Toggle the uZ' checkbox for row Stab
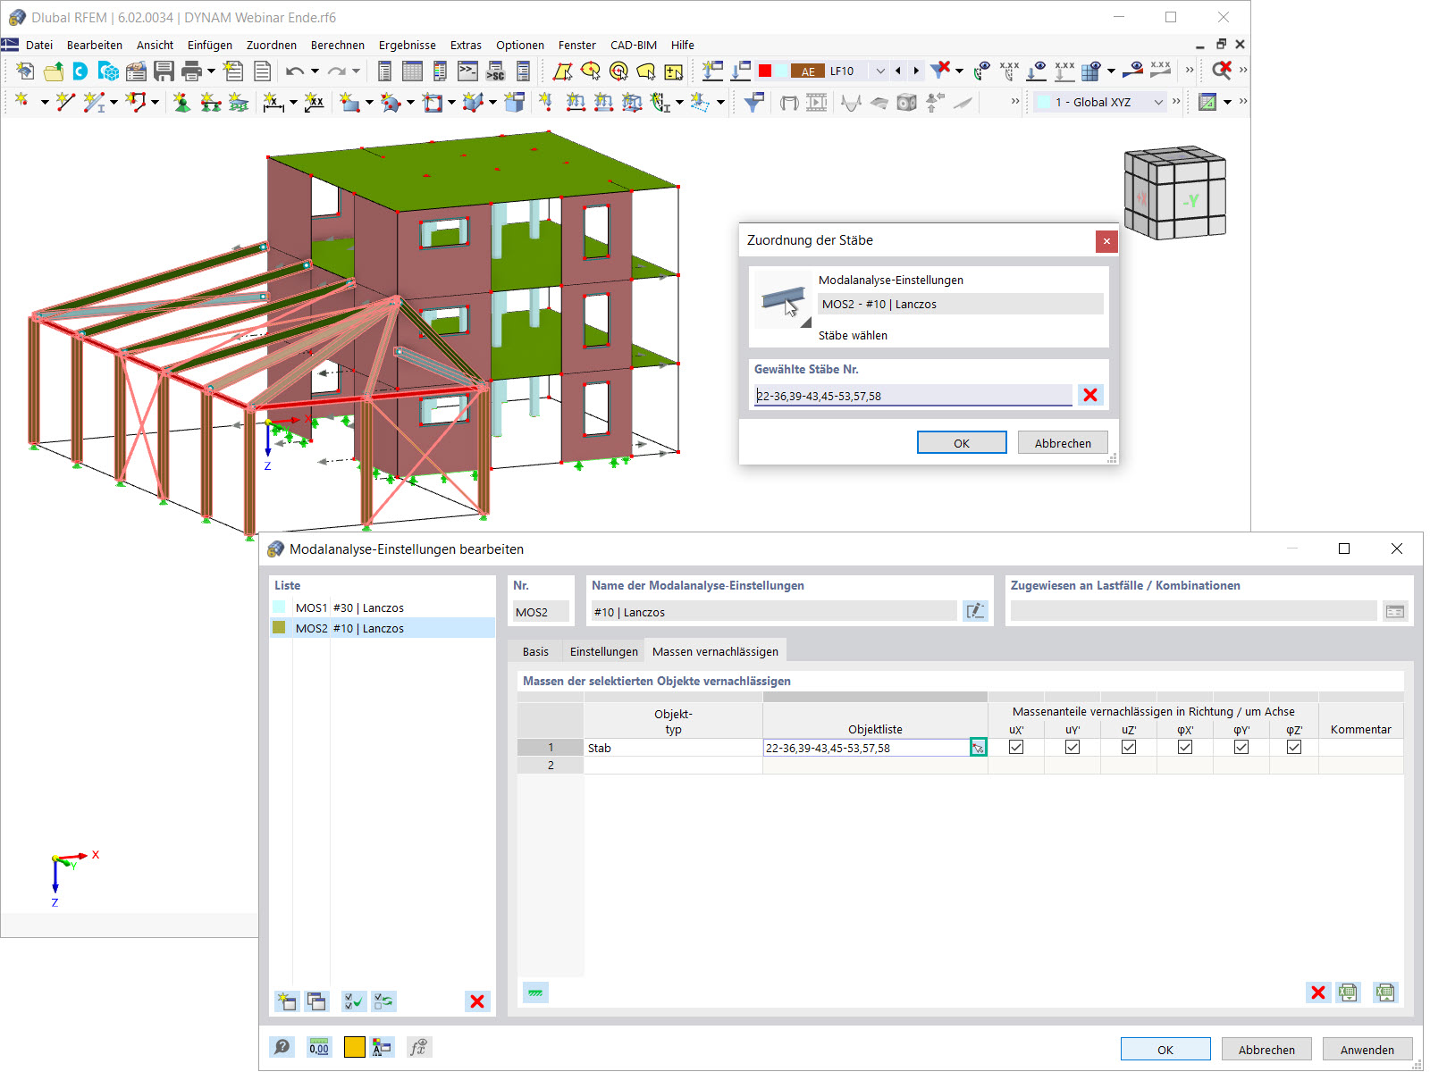 1129,747
